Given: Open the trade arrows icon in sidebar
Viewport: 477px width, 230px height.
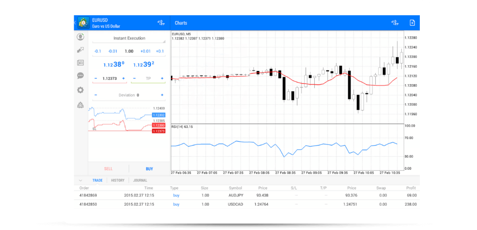Looking at the screenshot, I should tap(81, 50).
